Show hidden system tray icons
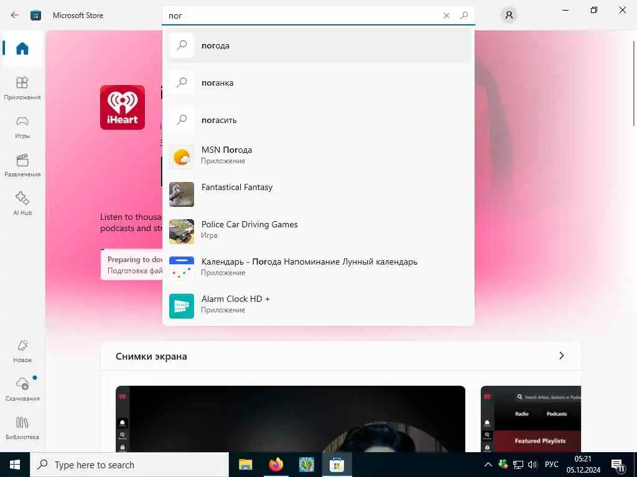Viewport: 637px width, 477px height. coord(488,465)
